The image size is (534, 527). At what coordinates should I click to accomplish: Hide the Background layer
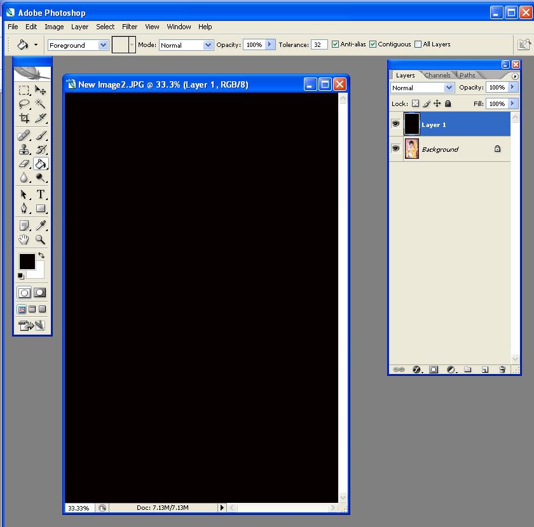[397, 148]
